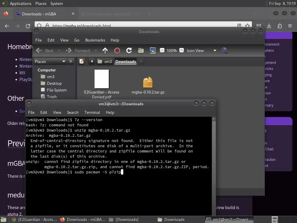Screen dimensions: 297x223
Task: Switch to vm3@vm3 terminal taskbar entry
Action: pos(229,220)
